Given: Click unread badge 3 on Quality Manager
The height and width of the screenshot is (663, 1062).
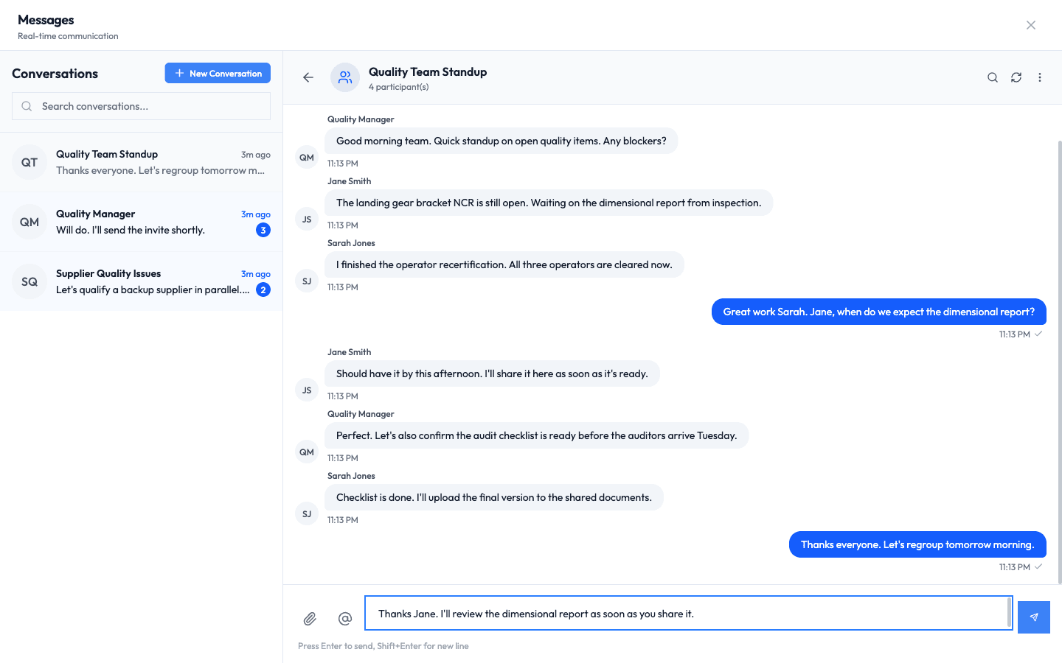Looking at the screenshot, I should (x=263, y=231).
